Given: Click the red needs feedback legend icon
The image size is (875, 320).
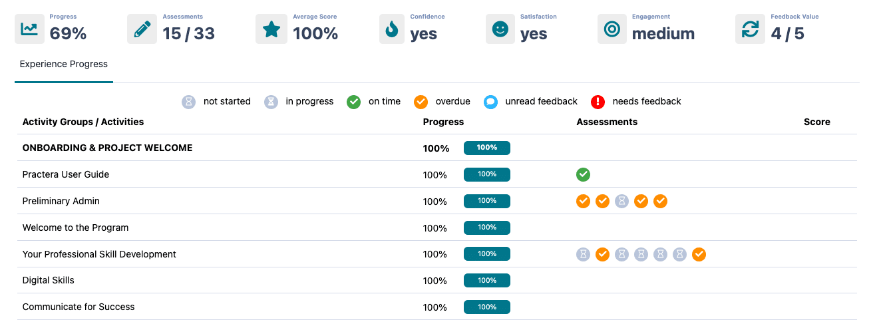Looking at the screenshot, I should (599, 102).
